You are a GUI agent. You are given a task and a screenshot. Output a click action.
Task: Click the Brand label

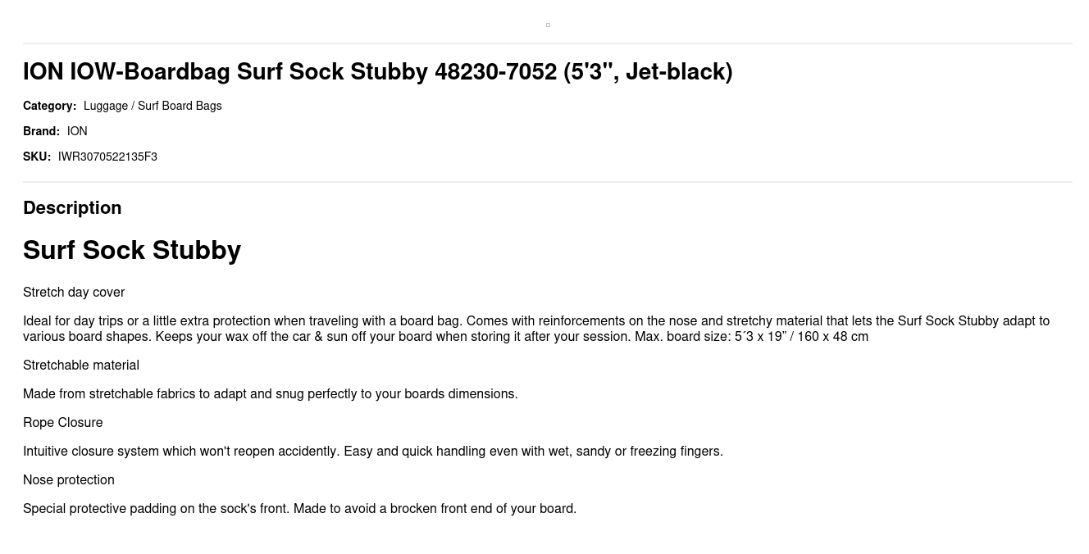pos(41,131)
